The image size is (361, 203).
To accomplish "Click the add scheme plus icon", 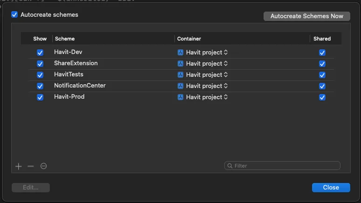I will click(19, 166).
